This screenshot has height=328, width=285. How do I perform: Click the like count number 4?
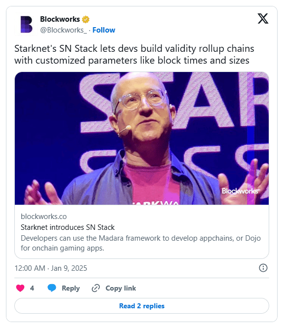(32, 288)
